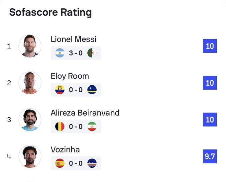
Task: Open the Alireza Beiranvand name link
Action: 85,113
